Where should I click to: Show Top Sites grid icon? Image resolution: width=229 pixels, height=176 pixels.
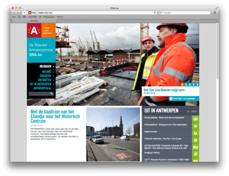tap(24, 17)
